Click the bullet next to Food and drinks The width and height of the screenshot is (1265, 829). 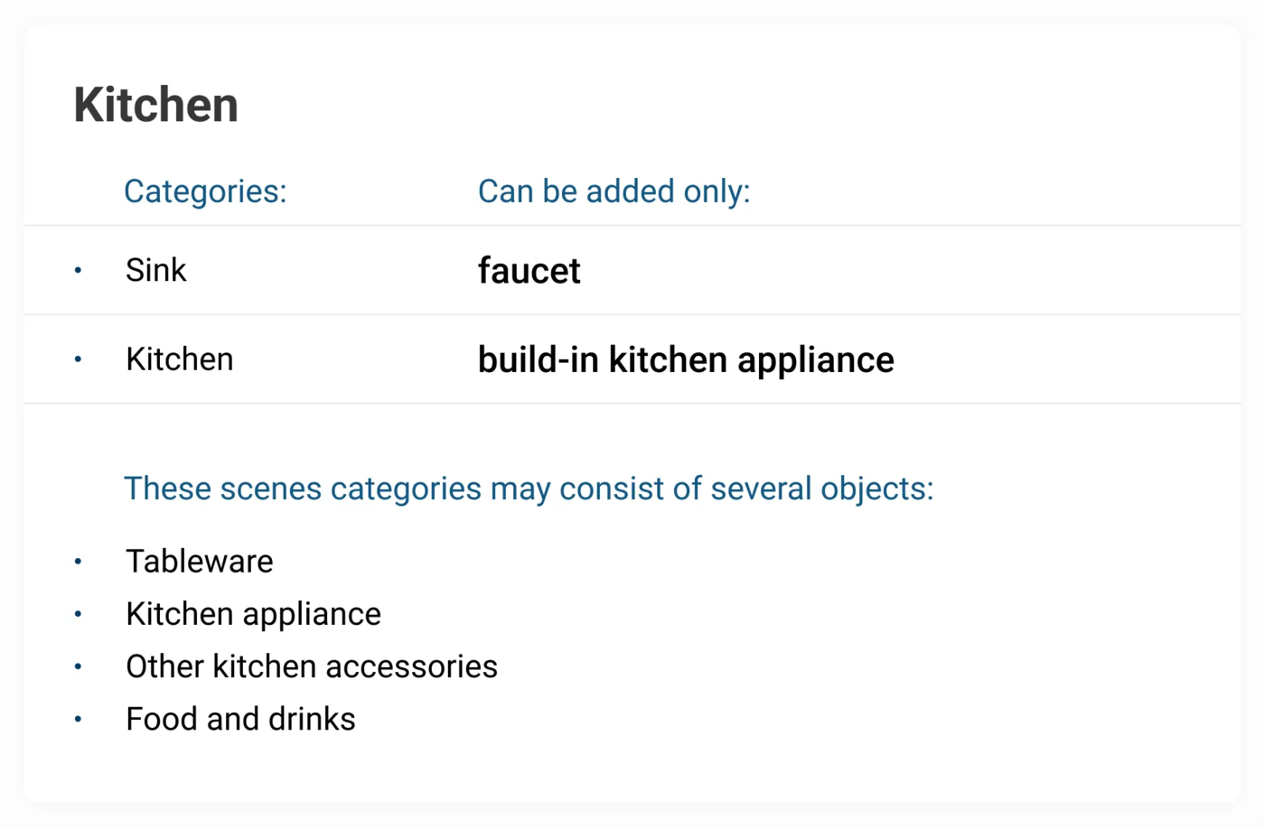pos(78,720)
